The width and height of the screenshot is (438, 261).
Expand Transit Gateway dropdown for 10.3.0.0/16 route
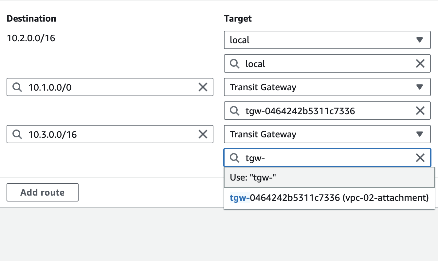(327, 134)
